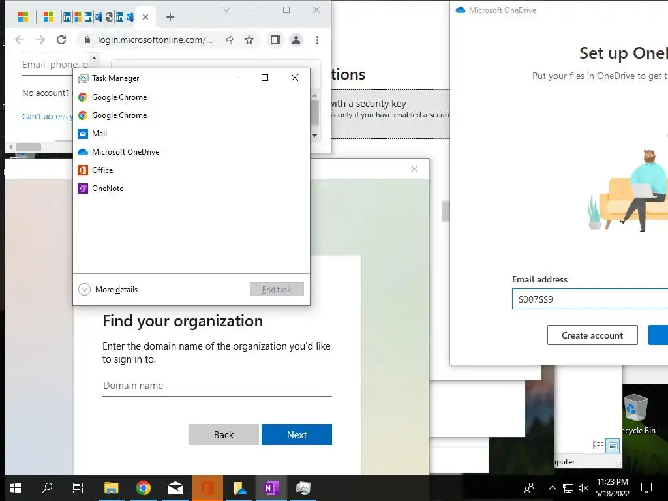Open People icon in system tray
Screen dimensions: 668x501
(529, 488)
